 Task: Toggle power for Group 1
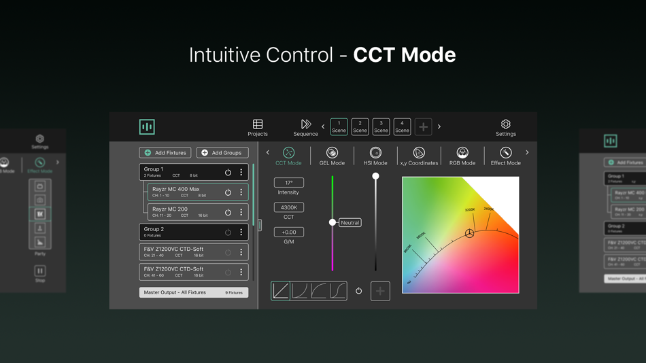228,172
